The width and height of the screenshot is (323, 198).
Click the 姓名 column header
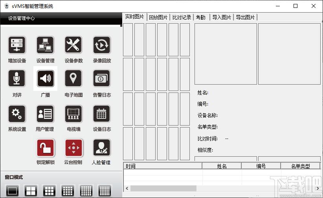[222, 166]
